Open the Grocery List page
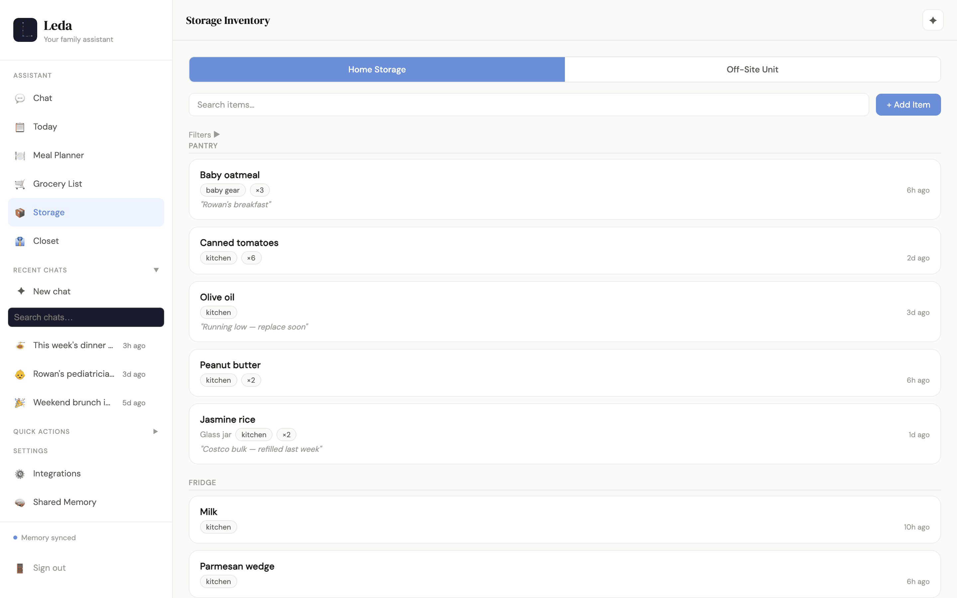 click(86, 184)
